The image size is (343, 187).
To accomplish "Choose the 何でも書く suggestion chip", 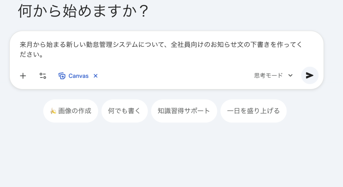I will coord(124,111).
